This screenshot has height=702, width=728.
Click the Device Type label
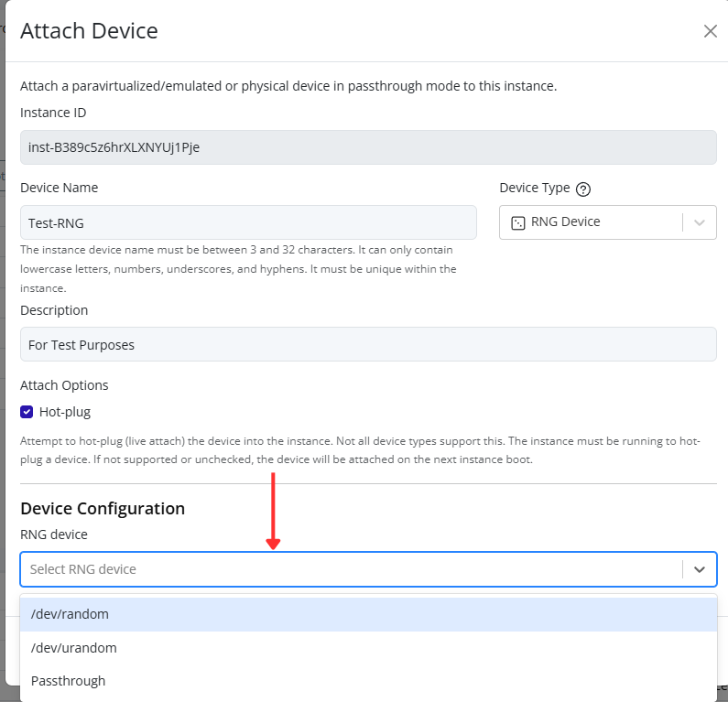[x=535, y=188]
